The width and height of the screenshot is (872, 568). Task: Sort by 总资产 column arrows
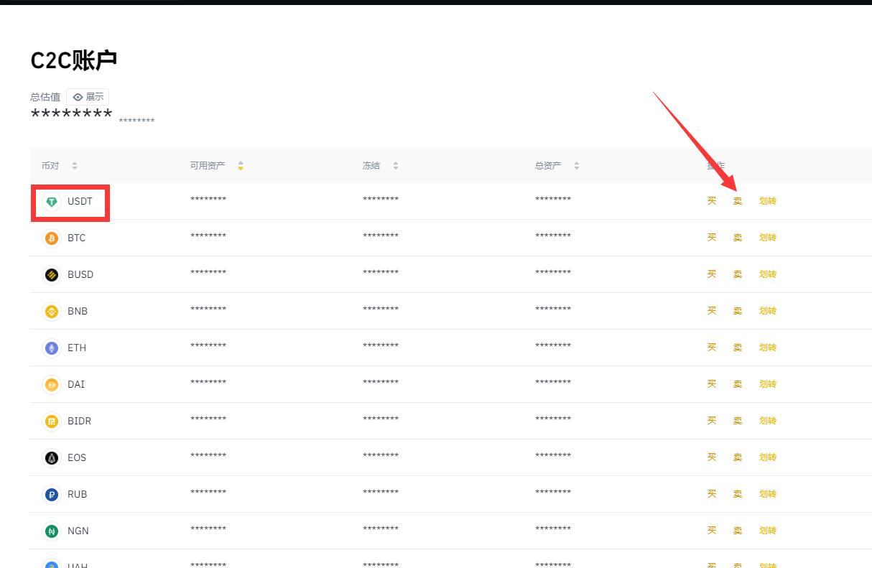tap(577, 166)
